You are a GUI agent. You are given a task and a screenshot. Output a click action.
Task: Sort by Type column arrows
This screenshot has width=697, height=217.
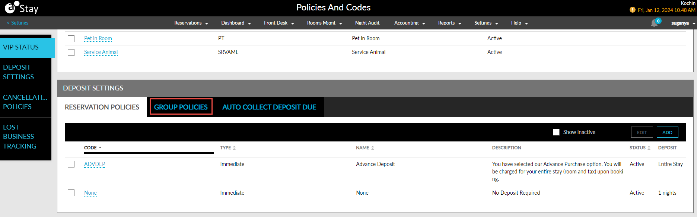pos(234,148)
